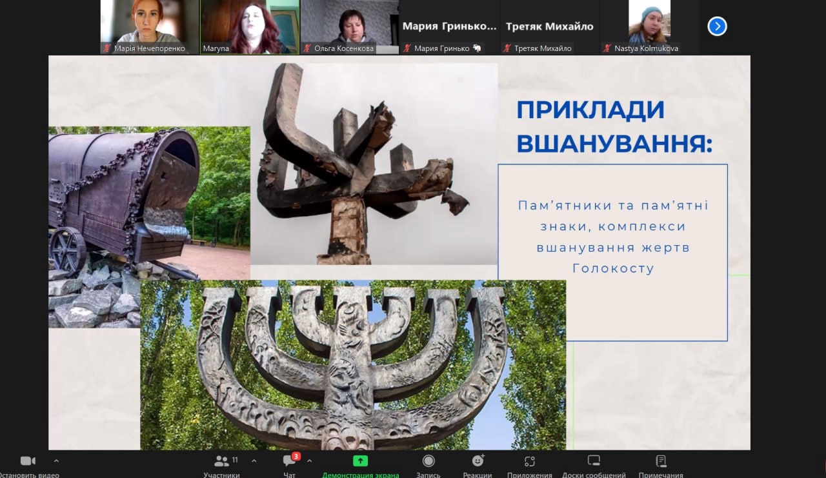Viewport: 826px width, 478px height.
Task: Click the Третяк Михайло participant tile
Action: (549, 26)
